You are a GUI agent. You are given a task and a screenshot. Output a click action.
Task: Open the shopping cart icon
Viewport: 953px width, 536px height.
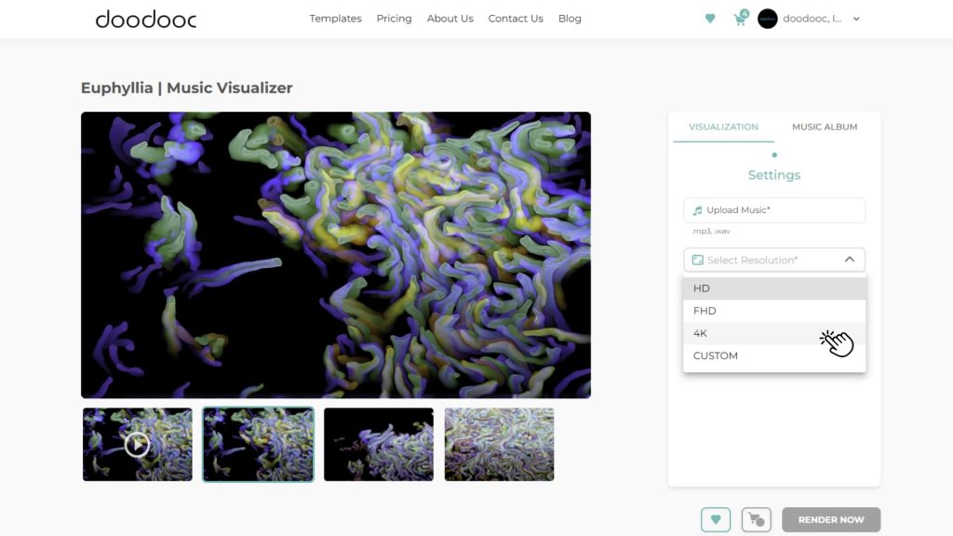[741, 19]
